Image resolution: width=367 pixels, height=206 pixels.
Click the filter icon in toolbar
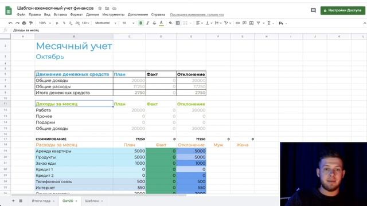pos(259,23)
